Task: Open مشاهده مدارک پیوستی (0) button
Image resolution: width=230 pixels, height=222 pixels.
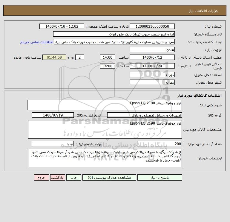Action: click(x=109, y=178)
